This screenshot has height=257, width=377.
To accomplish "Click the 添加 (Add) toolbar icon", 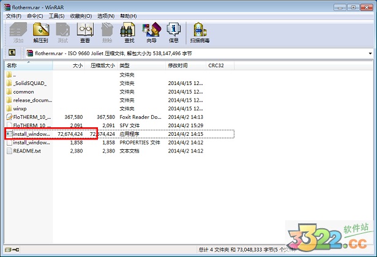I will pos(18,32).
